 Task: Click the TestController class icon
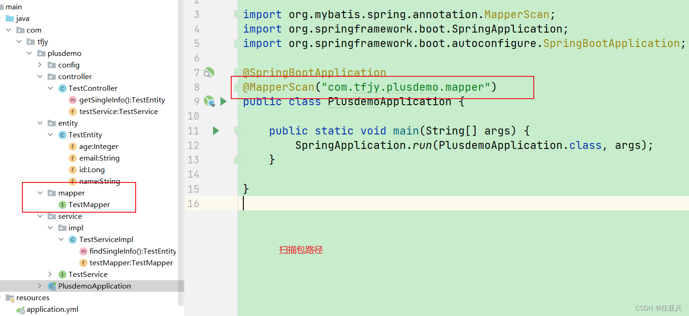[62, 88]
